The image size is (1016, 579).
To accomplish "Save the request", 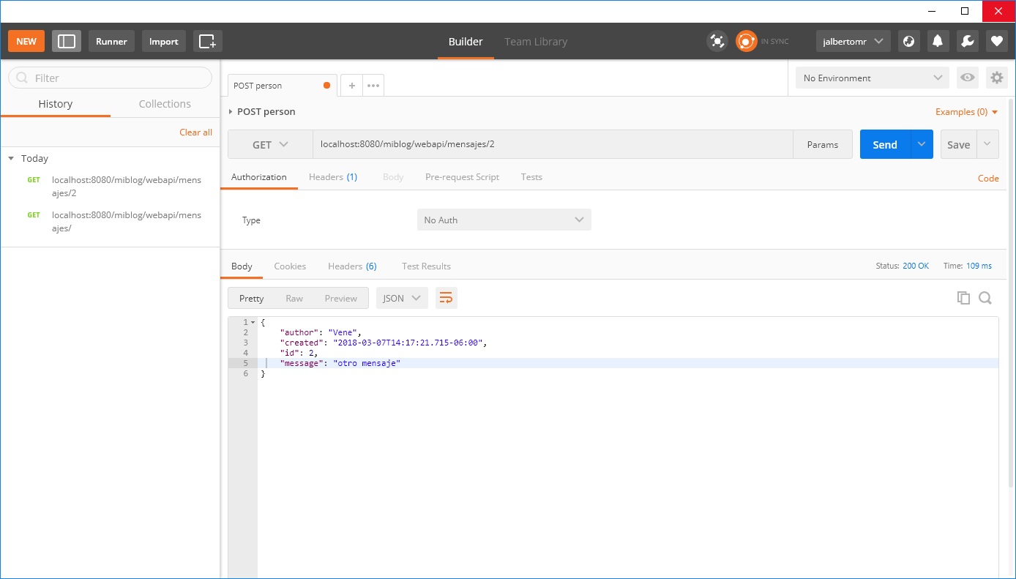I will pos(959,144).
